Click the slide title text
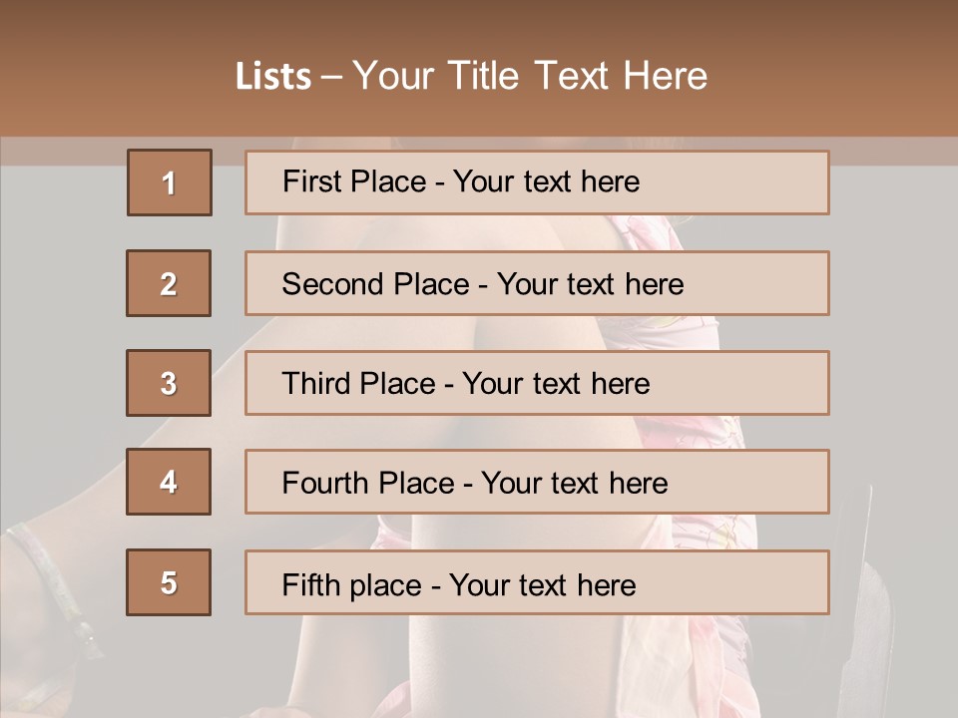958x718 pixels. (x=472, y=76)
